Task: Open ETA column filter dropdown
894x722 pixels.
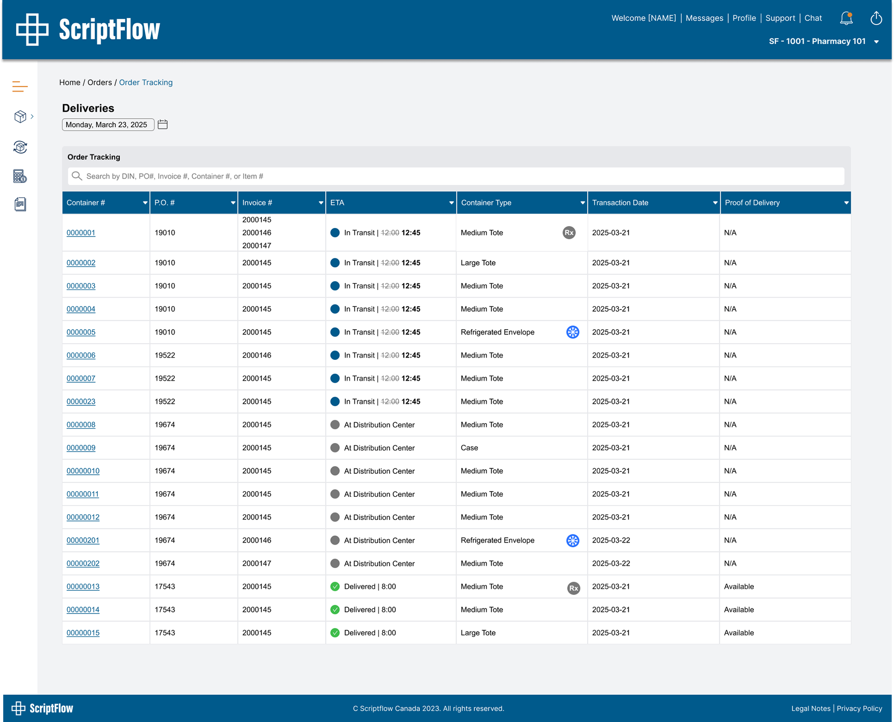Action: pos(451,203)
